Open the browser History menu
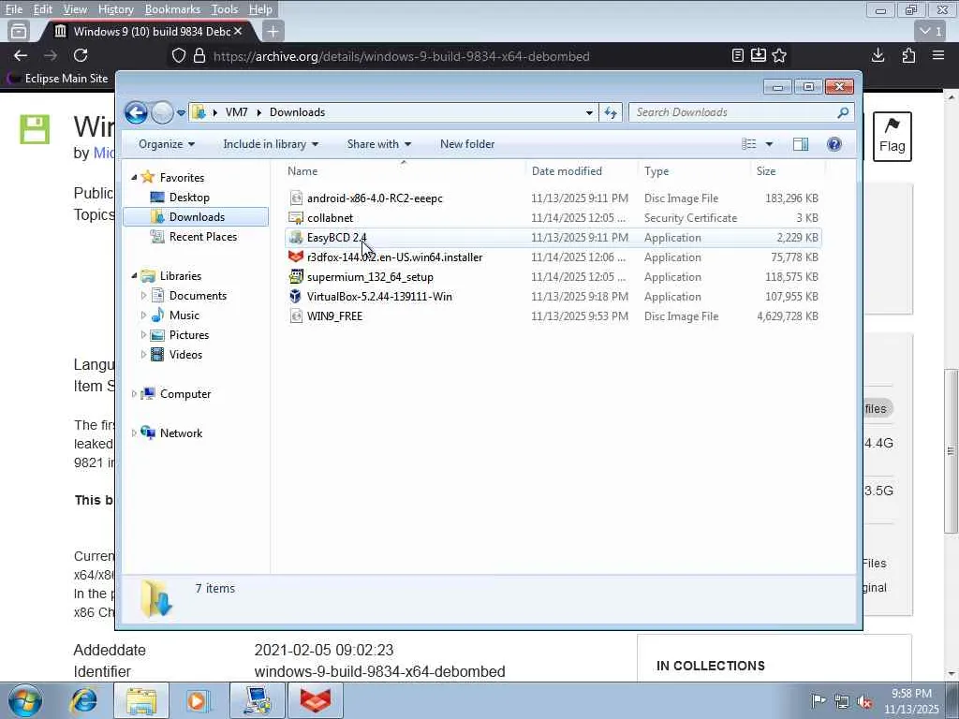Screen dimensions: 959x719 click(x=115, y=9)
